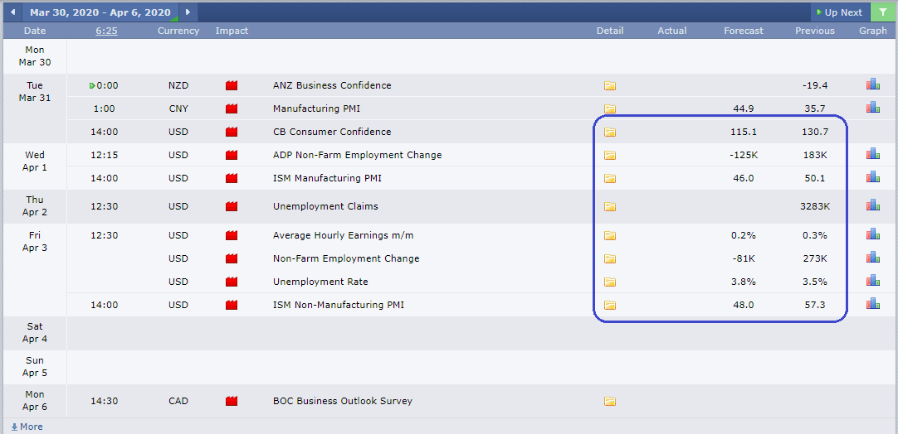Select the Average Hourly Earnings m/m event
Viewport: 898px width, 434px height.
344,235
